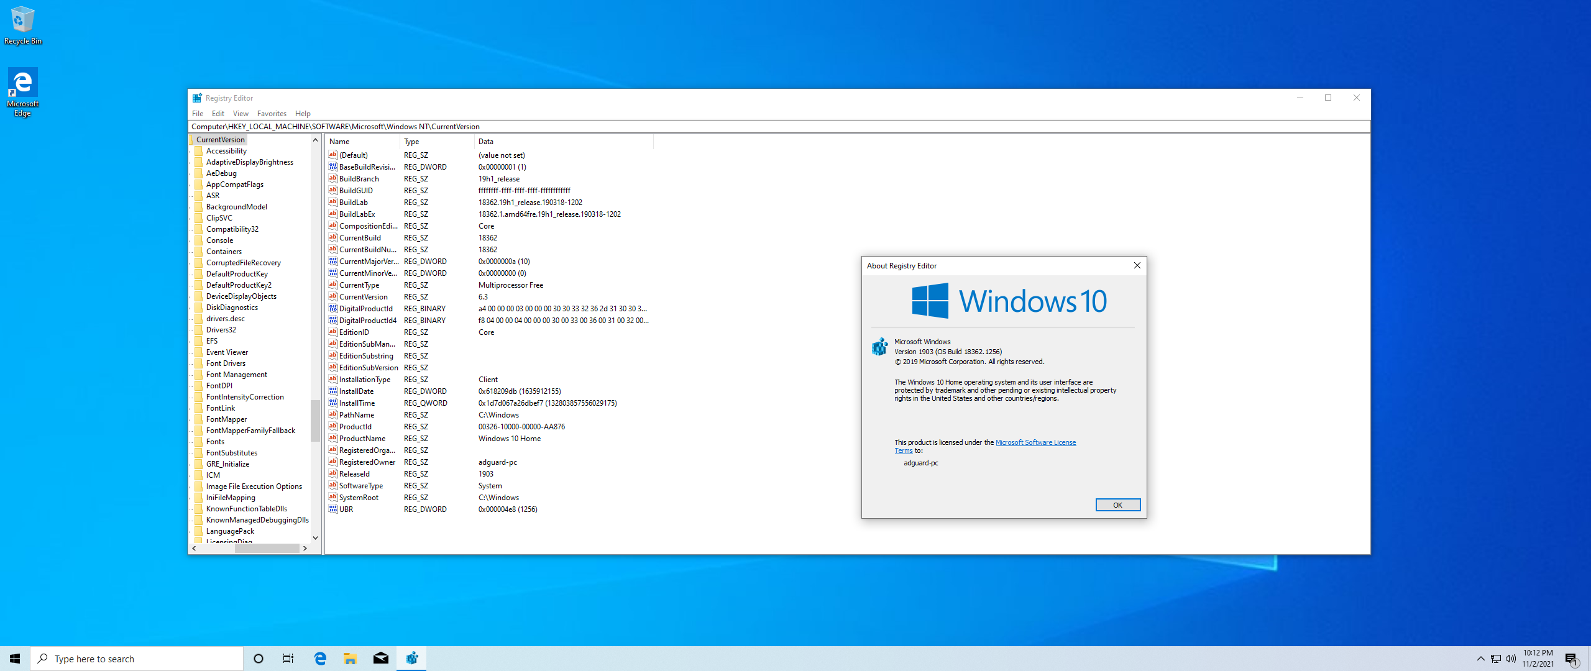This screenshot has height=671, width=1591.
Task: Expand the Image File Execution Options node
Action: pyautogui.click(x=191, y=486)
